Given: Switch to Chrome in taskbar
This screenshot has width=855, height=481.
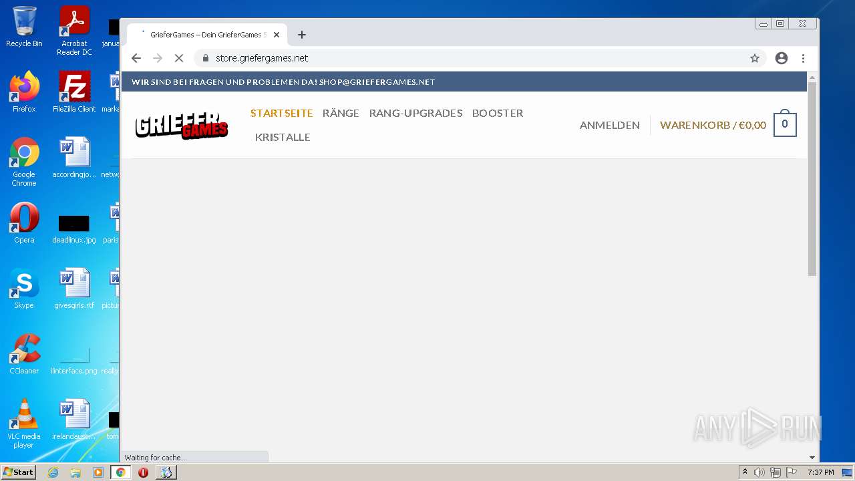Looking at the screenshot, I should (121, 472).
